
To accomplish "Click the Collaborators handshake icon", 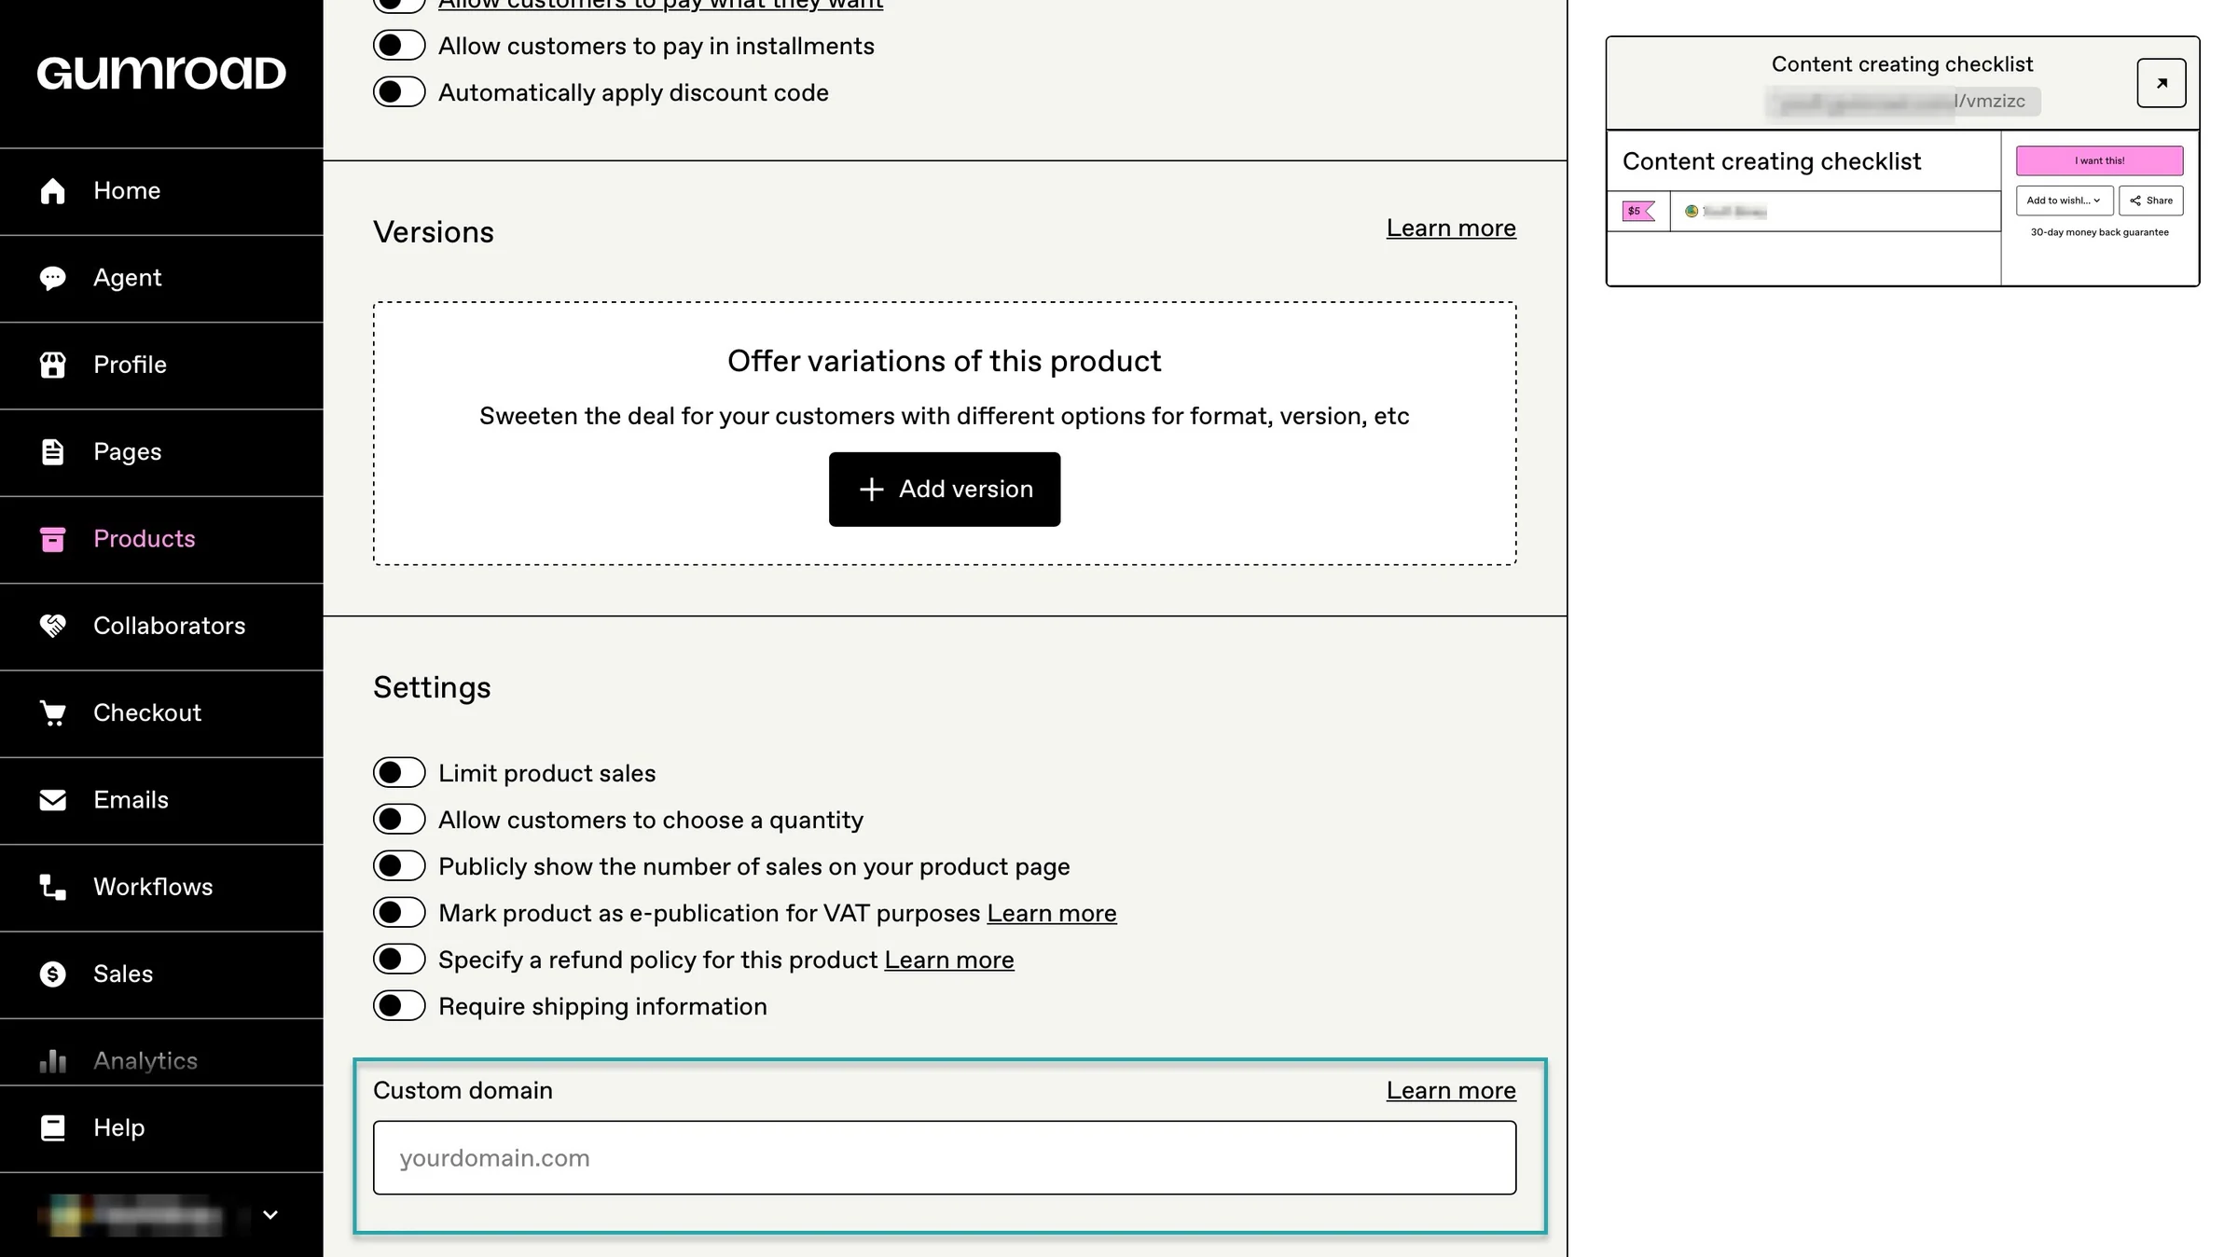I will (53, 626).
